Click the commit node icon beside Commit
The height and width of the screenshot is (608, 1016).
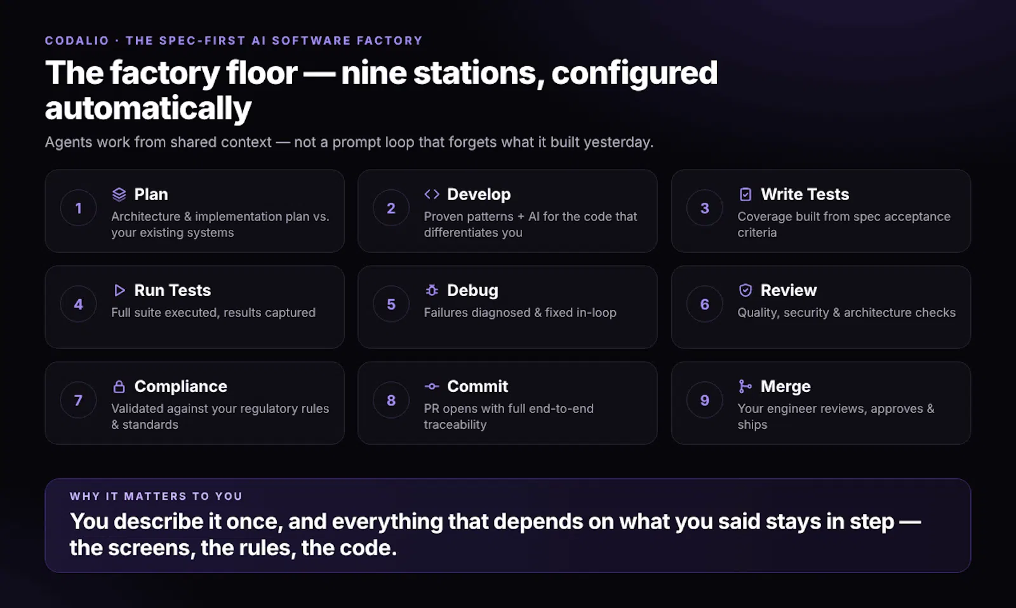[432, 386]
